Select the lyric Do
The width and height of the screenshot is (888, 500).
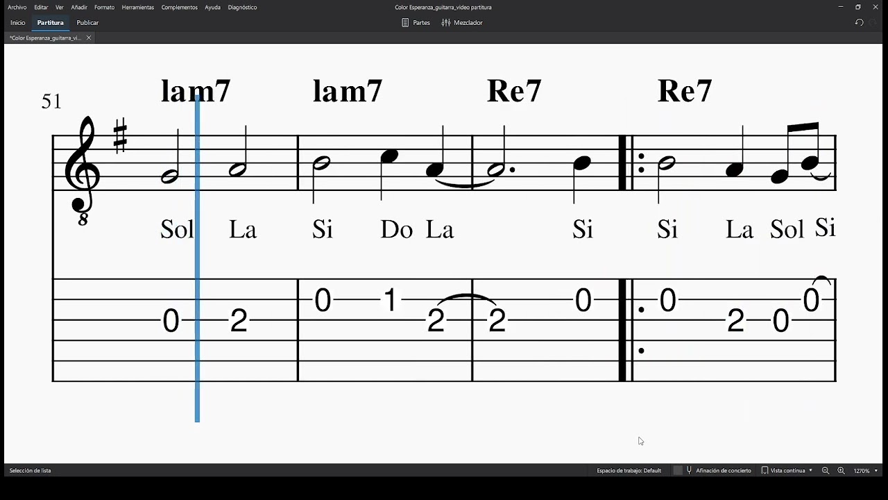pos(396,230)
